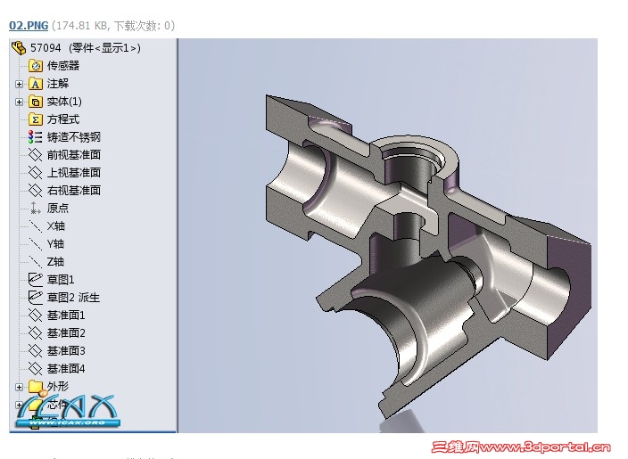Select the 注解 label text

(58, 84)
